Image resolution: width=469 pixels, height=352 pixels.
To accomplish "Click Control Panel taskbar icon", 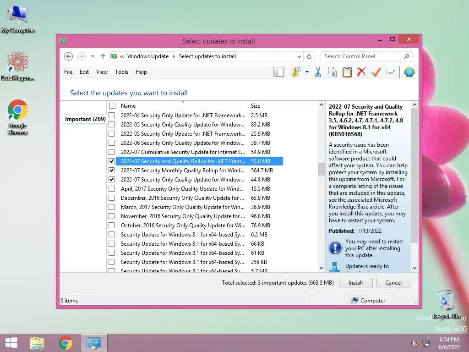I will [x=93, y=343].
